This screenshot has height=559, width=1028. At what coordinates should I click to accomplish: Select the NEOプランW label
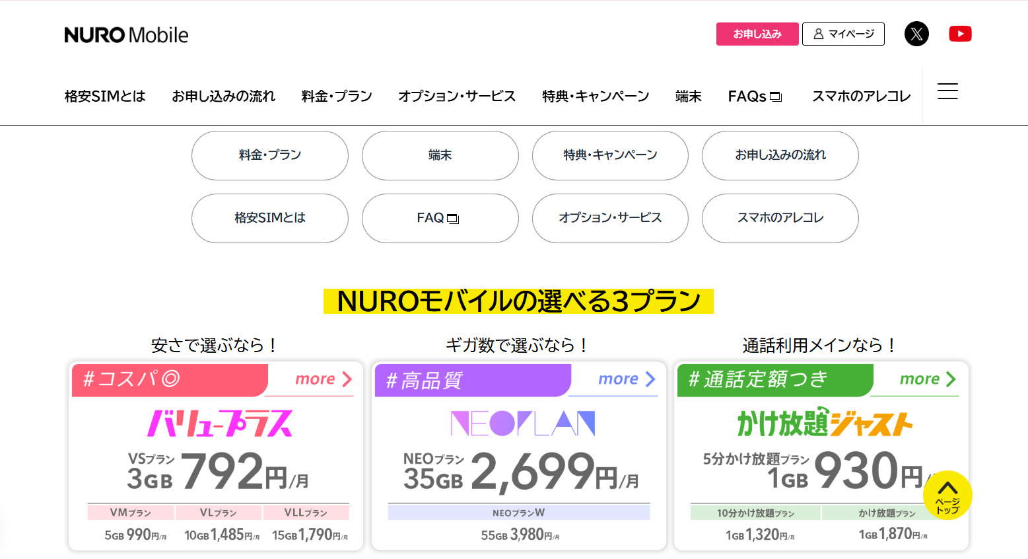(x=519, y=513)
